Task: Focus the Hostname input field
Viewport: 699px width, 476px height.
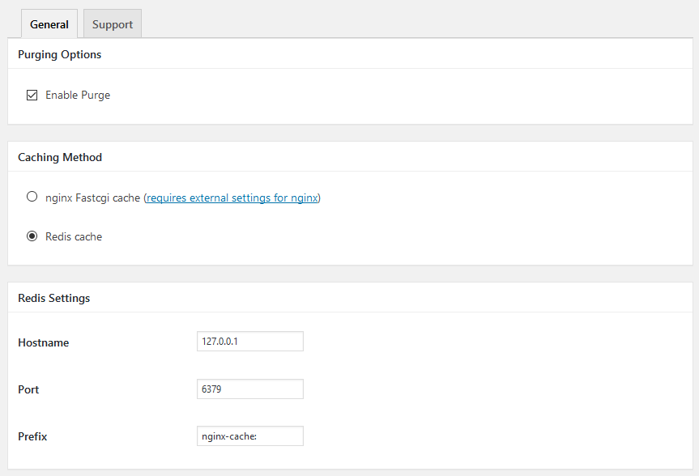Action: click(250, 342)
